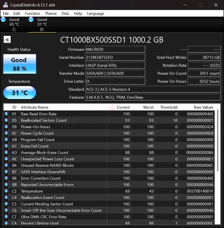Select the Reallocated Sectors Count row text
The height and width of the screenshot is (228, 224).
[x=44, y=120]
